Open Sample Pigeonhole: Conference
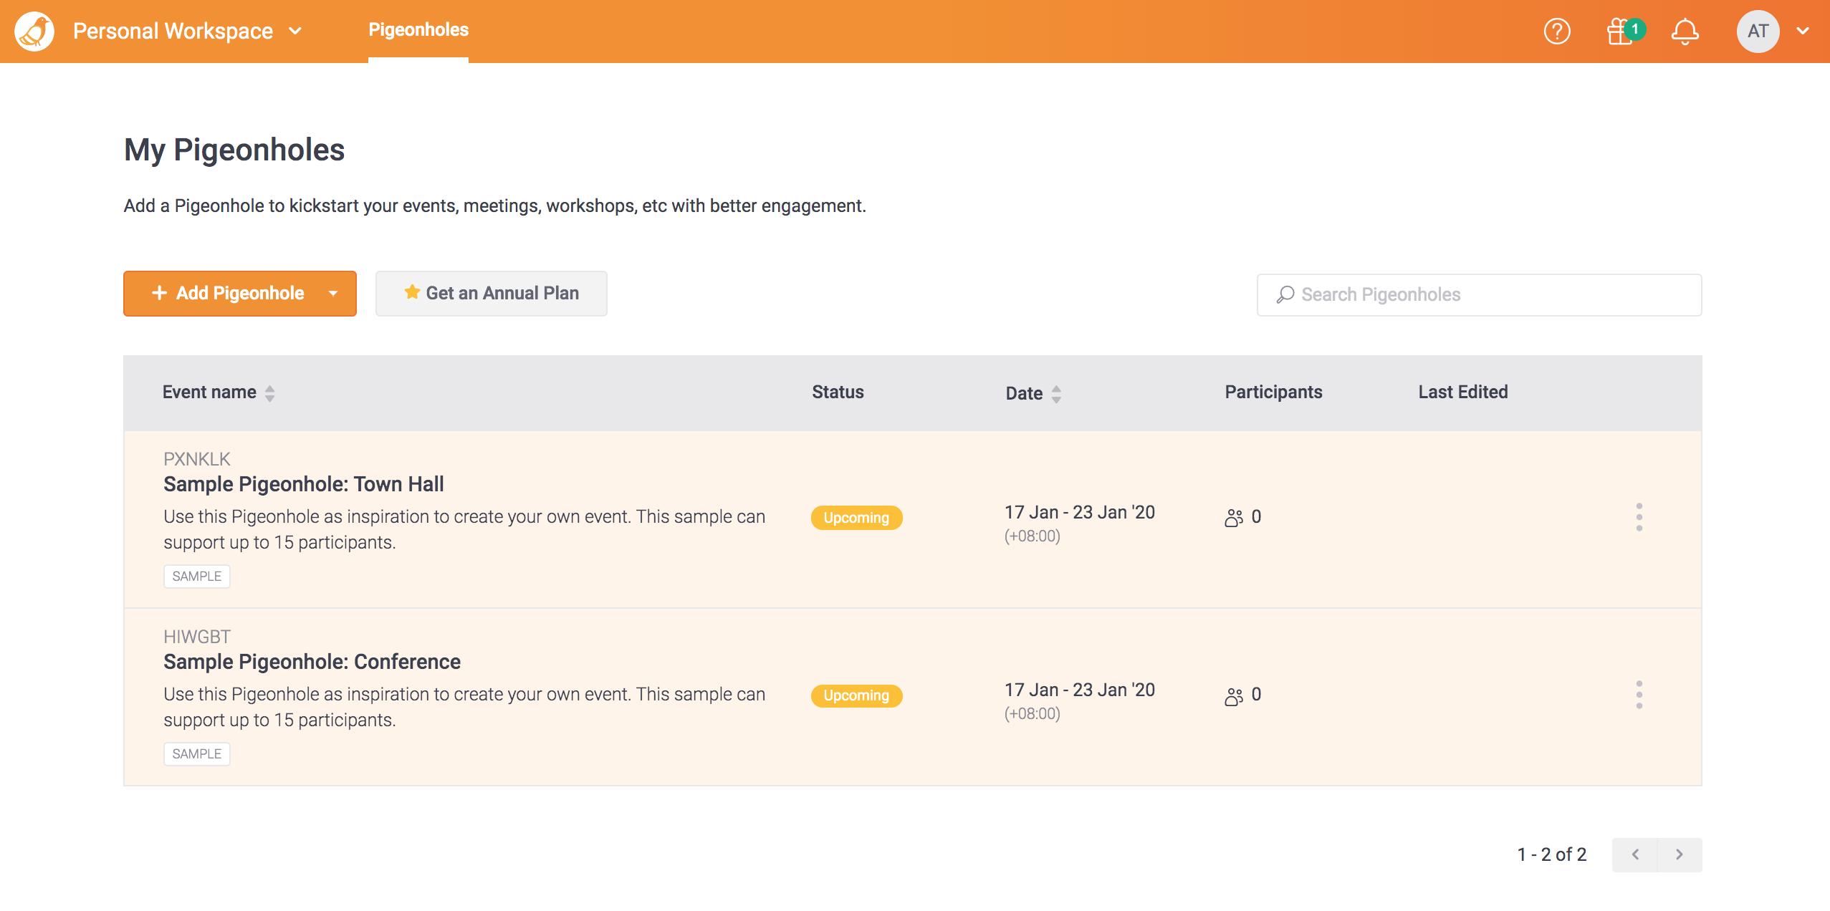Image resolution: width=1830 pixels, height=911 pixels. click(312, 662)
